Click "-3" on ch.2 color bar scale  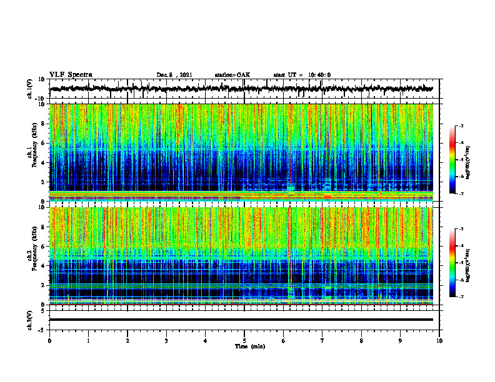click(461, 229)
